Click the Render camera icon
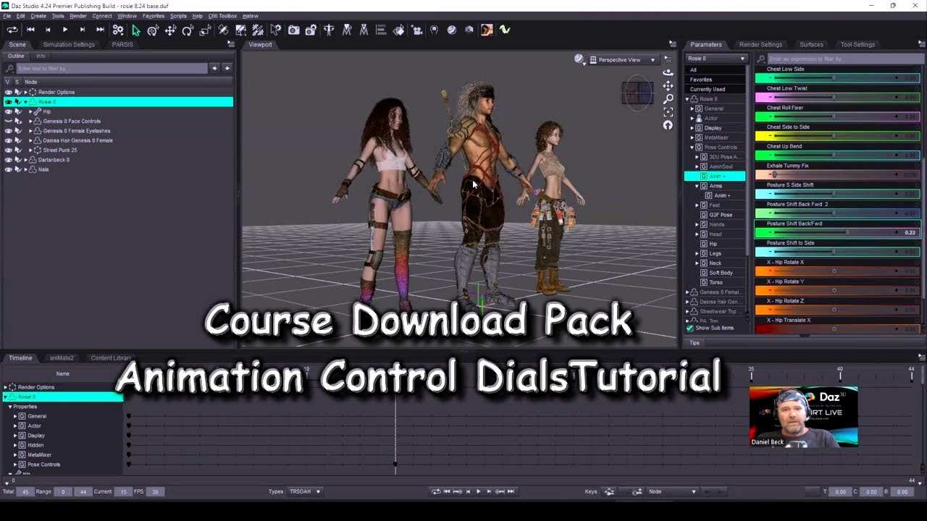The image size is (927, 521). [293, 30]
